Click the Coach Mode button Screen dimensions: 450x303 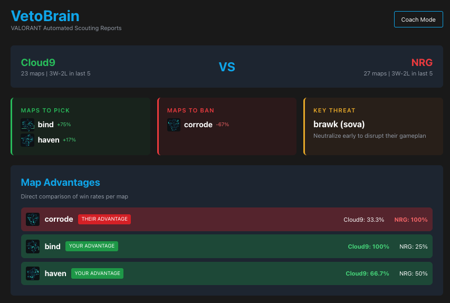coord(418,20)
